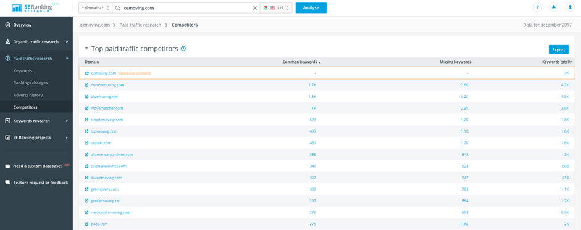Click the Keywords research sidebar icon
Image resolution: width=581 pixels, height=230 pixels.
7,121
